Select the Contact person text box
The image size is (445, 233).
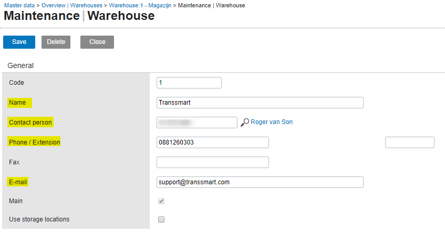point(197,123)
